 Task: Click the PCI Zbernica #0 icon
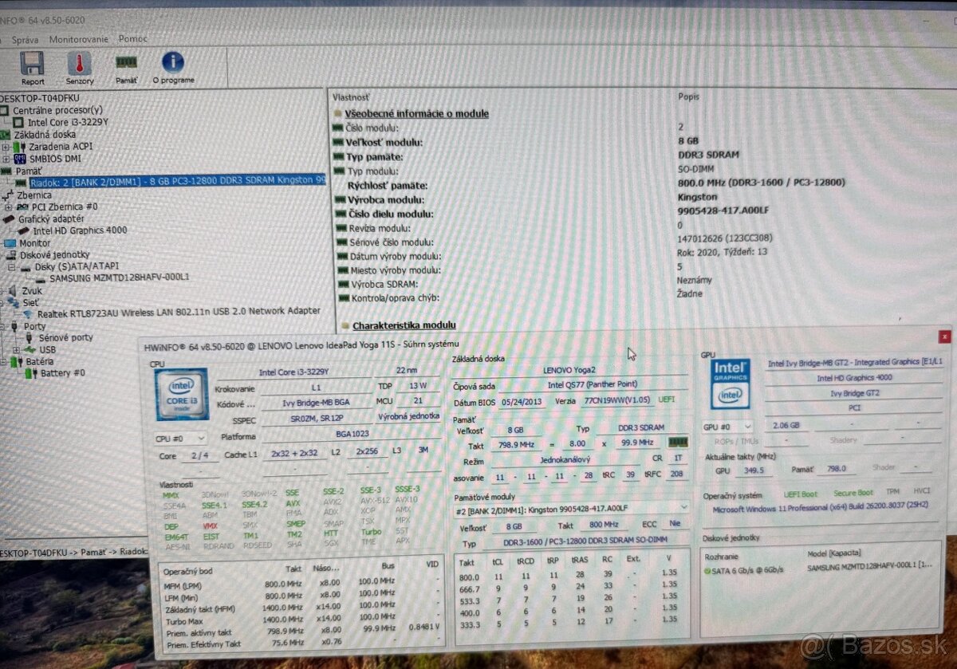[x=23, y=207]
